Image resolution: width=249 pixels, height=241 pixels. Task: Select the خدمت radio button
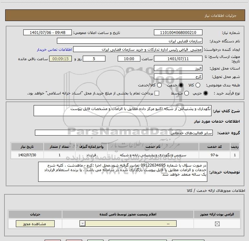(181, 85)
